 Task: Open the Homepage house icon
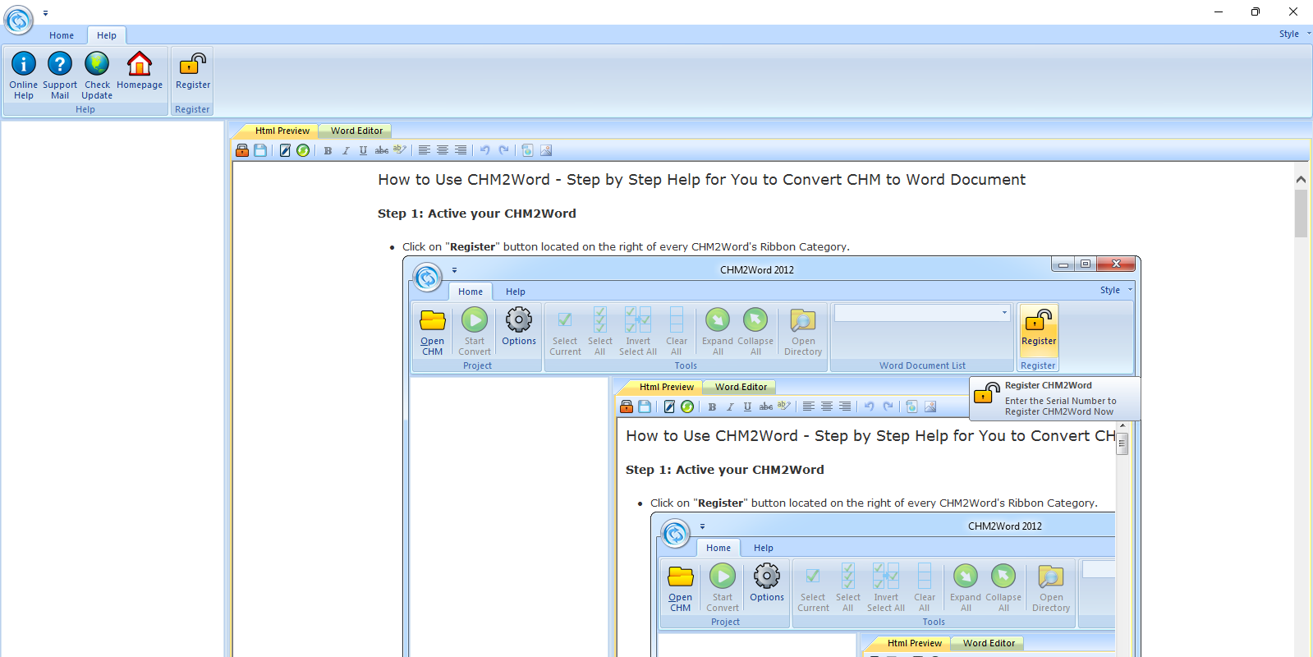pos(140,64)
